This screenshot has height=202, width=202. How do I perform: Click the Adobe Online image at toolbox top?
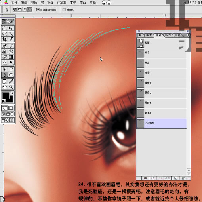coord(8,21)
